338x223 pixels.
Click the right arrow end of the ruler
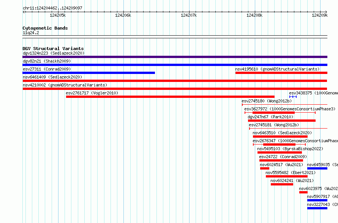tap(326, 12)
